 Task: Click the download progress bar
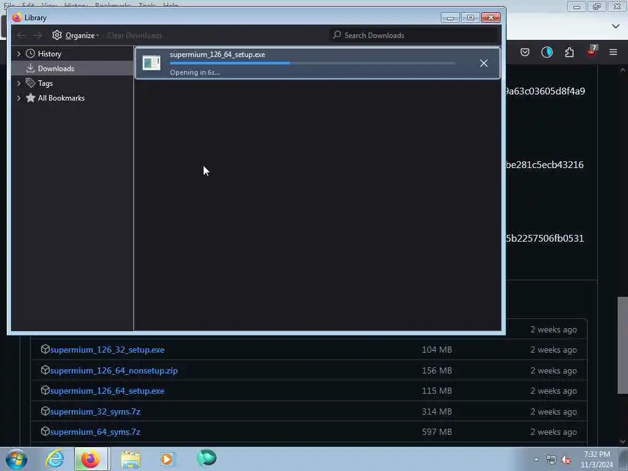coord(312,63)
